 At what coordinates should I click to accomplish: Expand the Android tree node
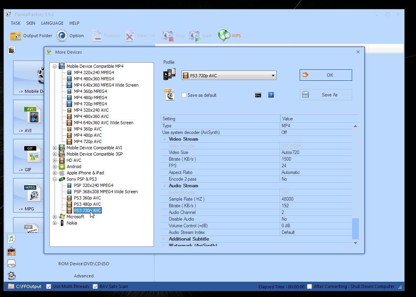coord(54,167)
